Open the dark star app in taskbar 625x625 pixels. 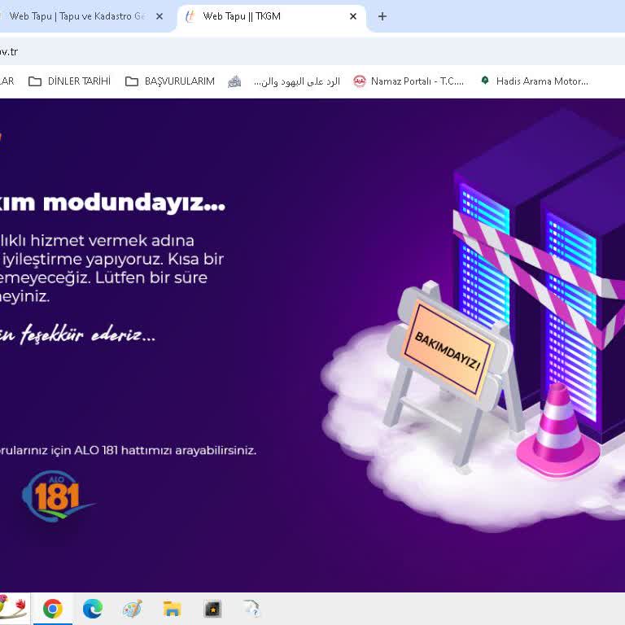click(212, 609)
